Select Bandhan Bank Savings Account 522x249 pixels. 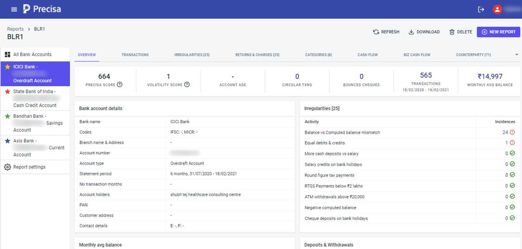[35, 123]
